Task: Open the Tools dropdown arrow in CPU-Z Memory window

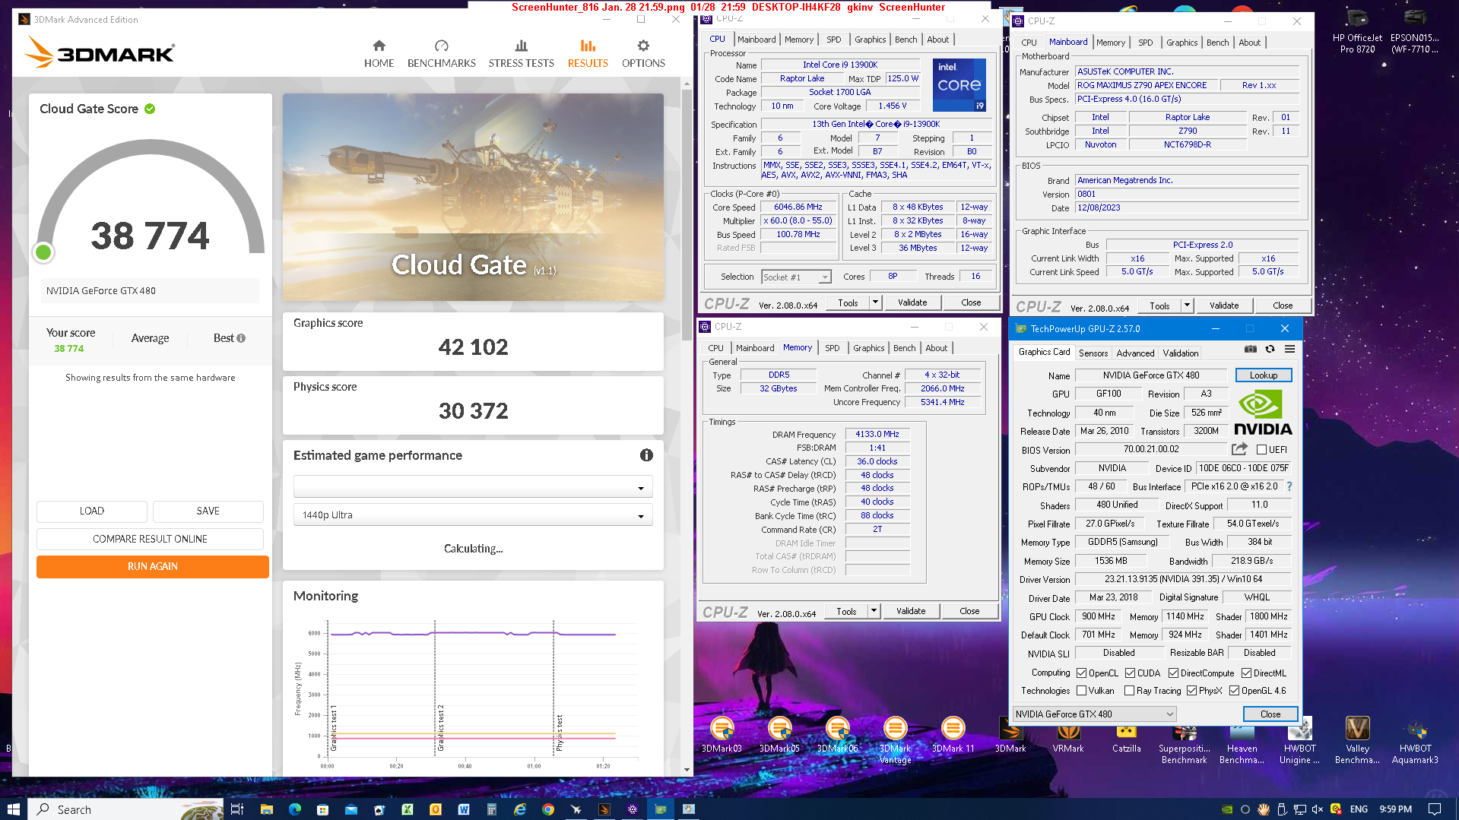Action: [874, 611]
